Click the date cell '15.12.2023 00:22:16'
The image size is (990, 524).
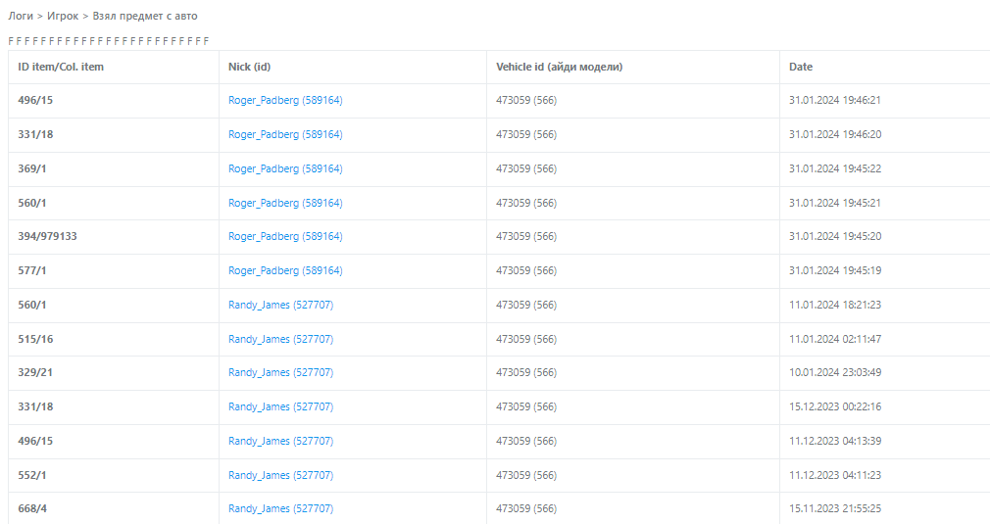834,406
